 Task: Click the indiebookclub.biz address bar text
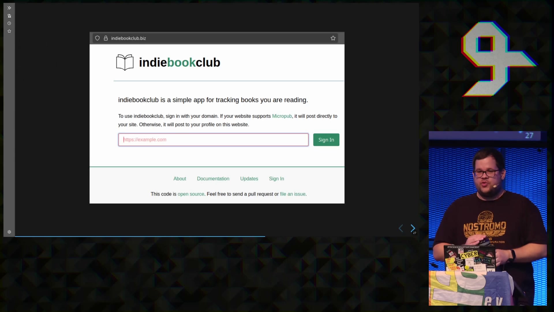tap(128, 38)
